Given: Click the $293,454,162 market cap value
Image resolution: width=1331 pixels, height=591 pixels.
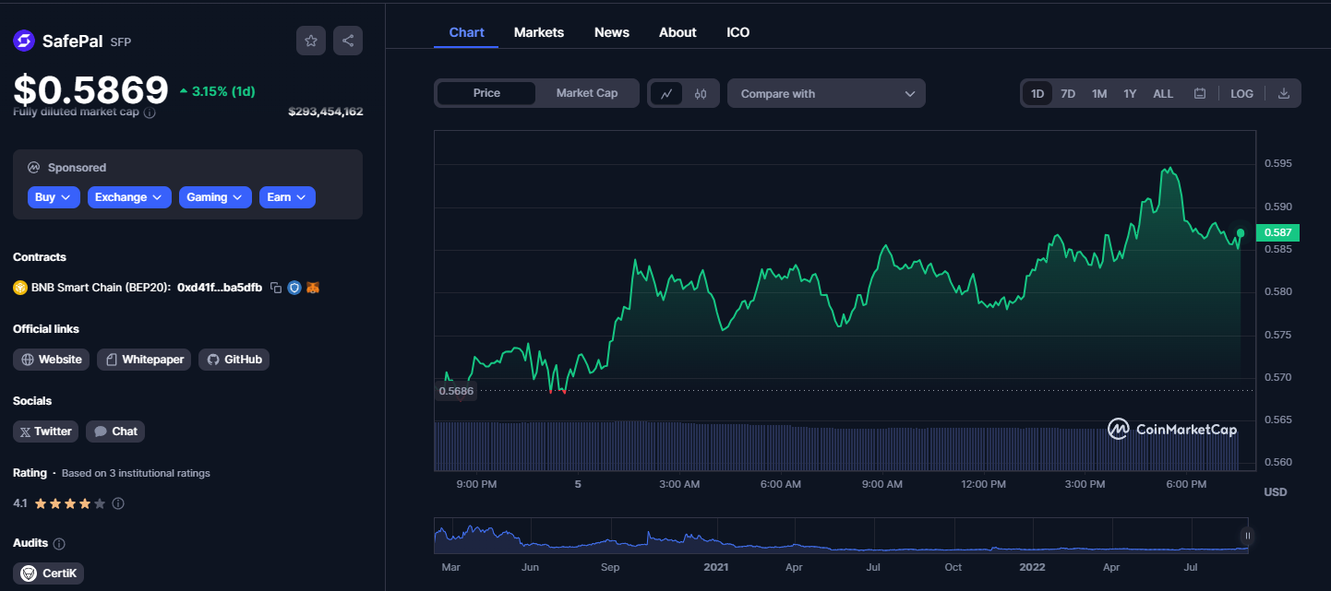Looking at the screenshot, I should (x=326, y=112).
